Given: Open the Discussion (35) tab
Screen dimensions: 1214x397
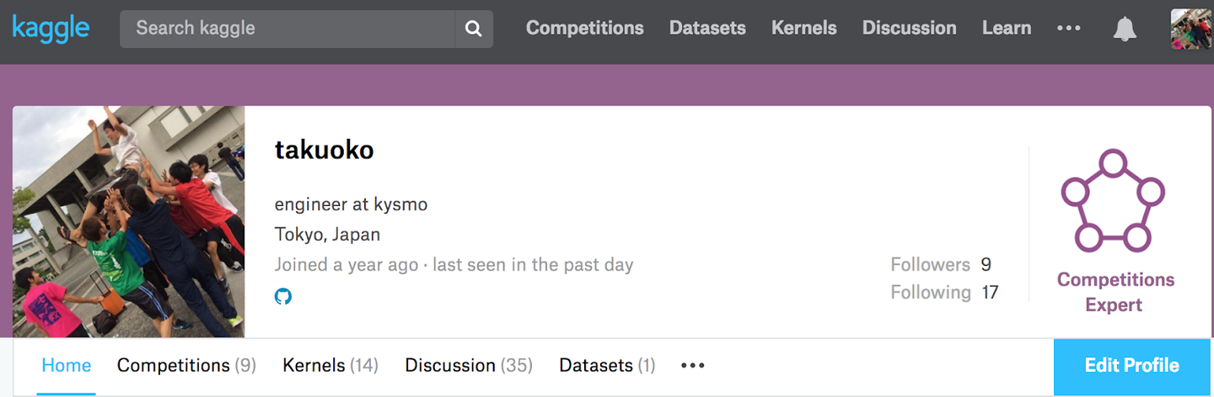Looking at the screenshot, I should pyautogui.click(x=469, y=365).
